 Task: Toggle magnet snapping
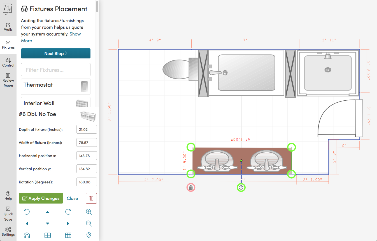27,235
